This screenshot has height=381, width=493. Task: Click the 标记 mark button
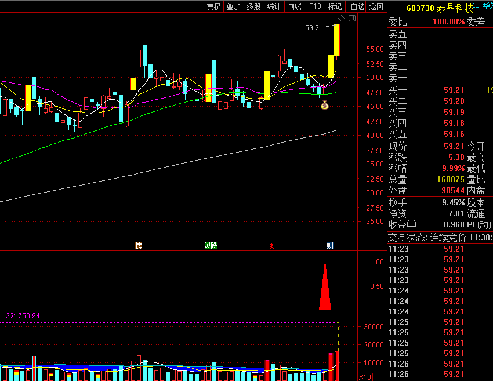click(335, 6)
